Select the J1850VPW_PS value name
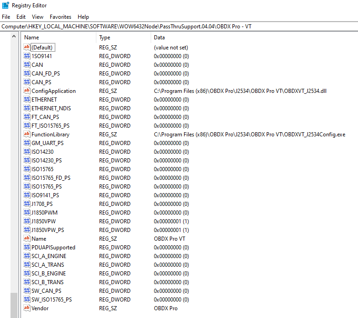The height and width of the screenshot is (318, 358). coord(47,230)
